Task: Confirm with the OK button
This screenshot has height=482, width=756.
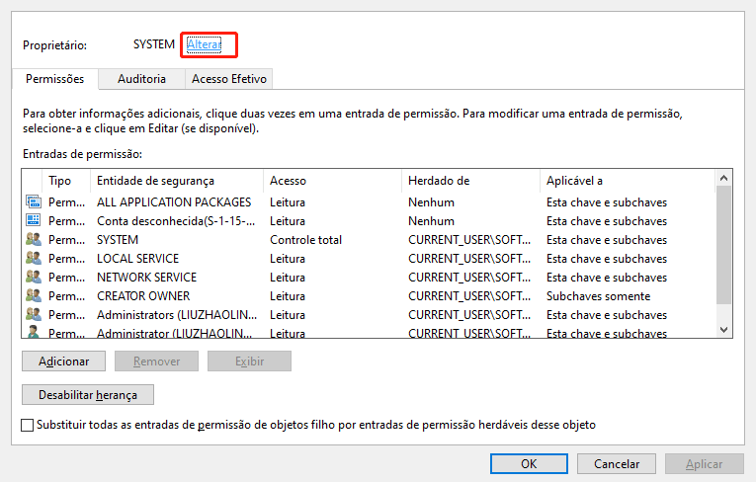Action: tap(529, 464)
